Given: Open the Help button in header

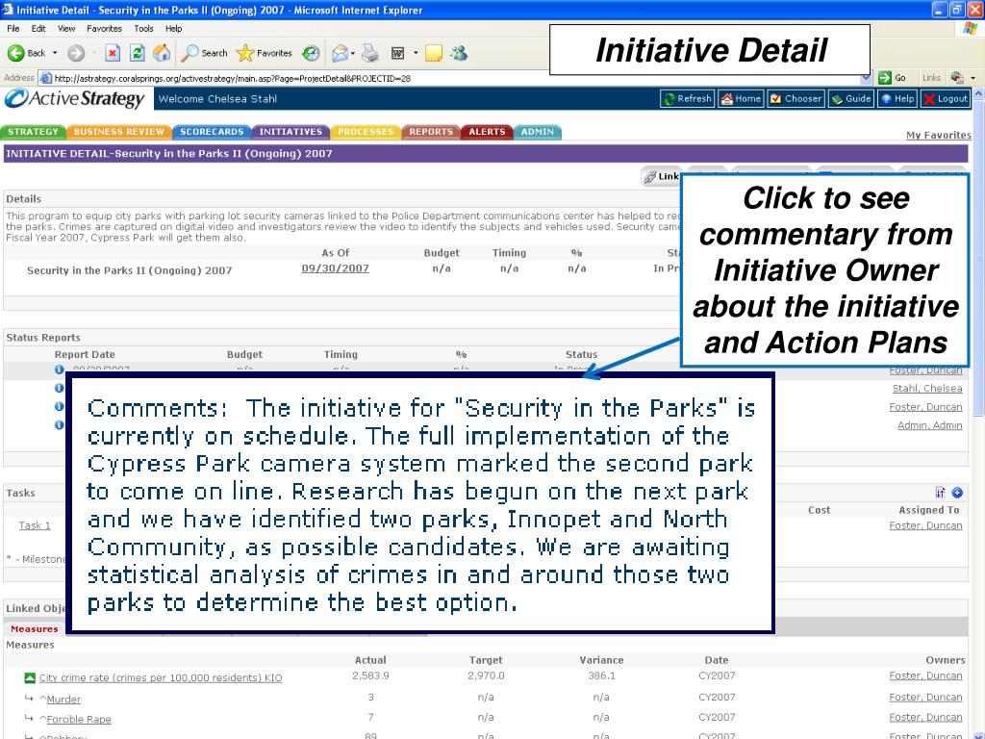Looking at the screenshot, I should [x=897, y=99].
